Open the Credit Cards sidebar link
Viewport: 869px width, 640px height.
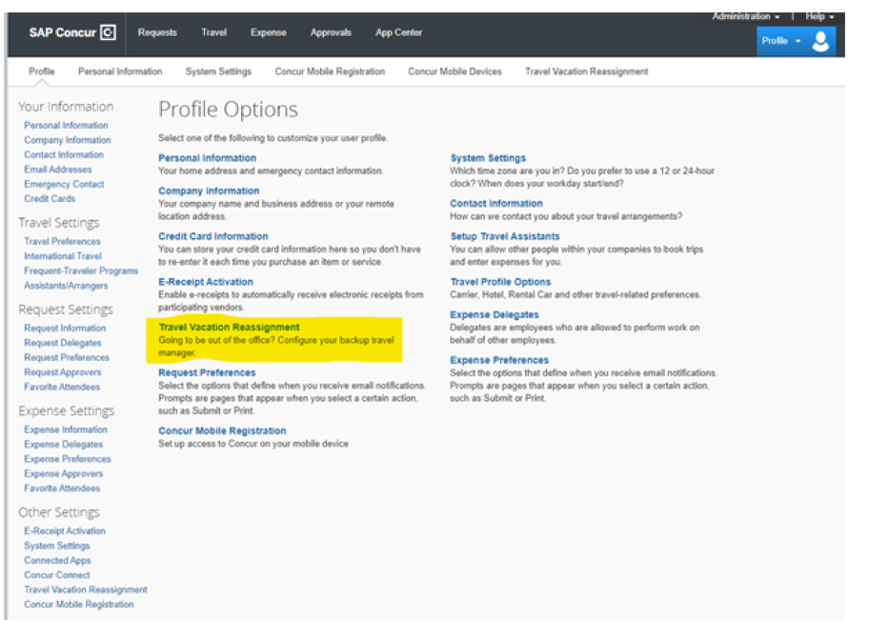(50, 198)
